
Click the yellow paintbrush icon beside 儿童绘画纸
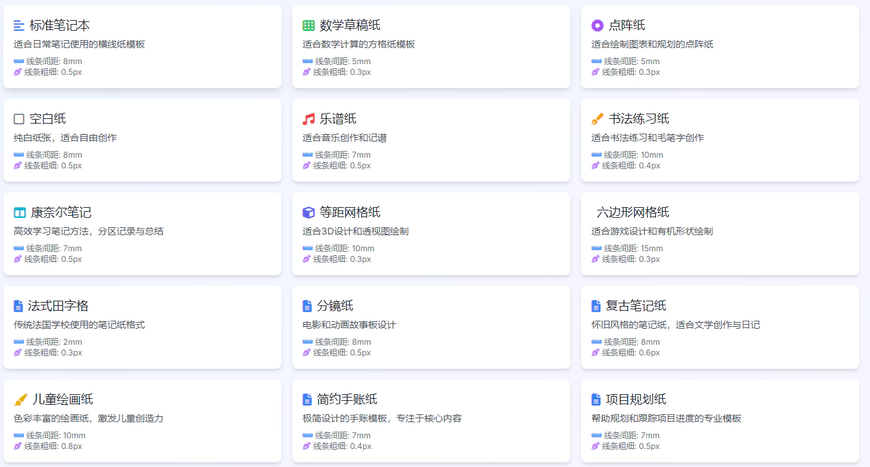pos(20,400)
